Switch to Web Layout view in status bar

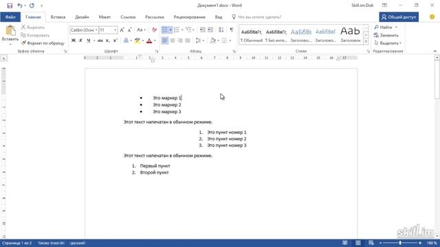click(371, 243)
